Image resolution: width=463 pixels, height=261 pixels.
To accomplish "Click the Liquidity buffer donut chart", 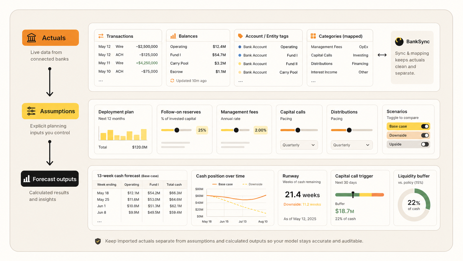I will click(414, 205).
